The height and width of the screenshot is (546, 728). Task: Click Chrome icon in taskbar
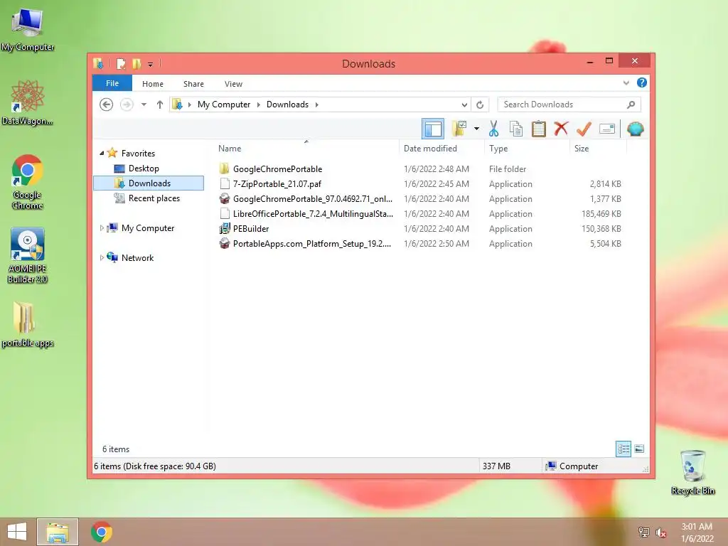click(x=101, y=532)
